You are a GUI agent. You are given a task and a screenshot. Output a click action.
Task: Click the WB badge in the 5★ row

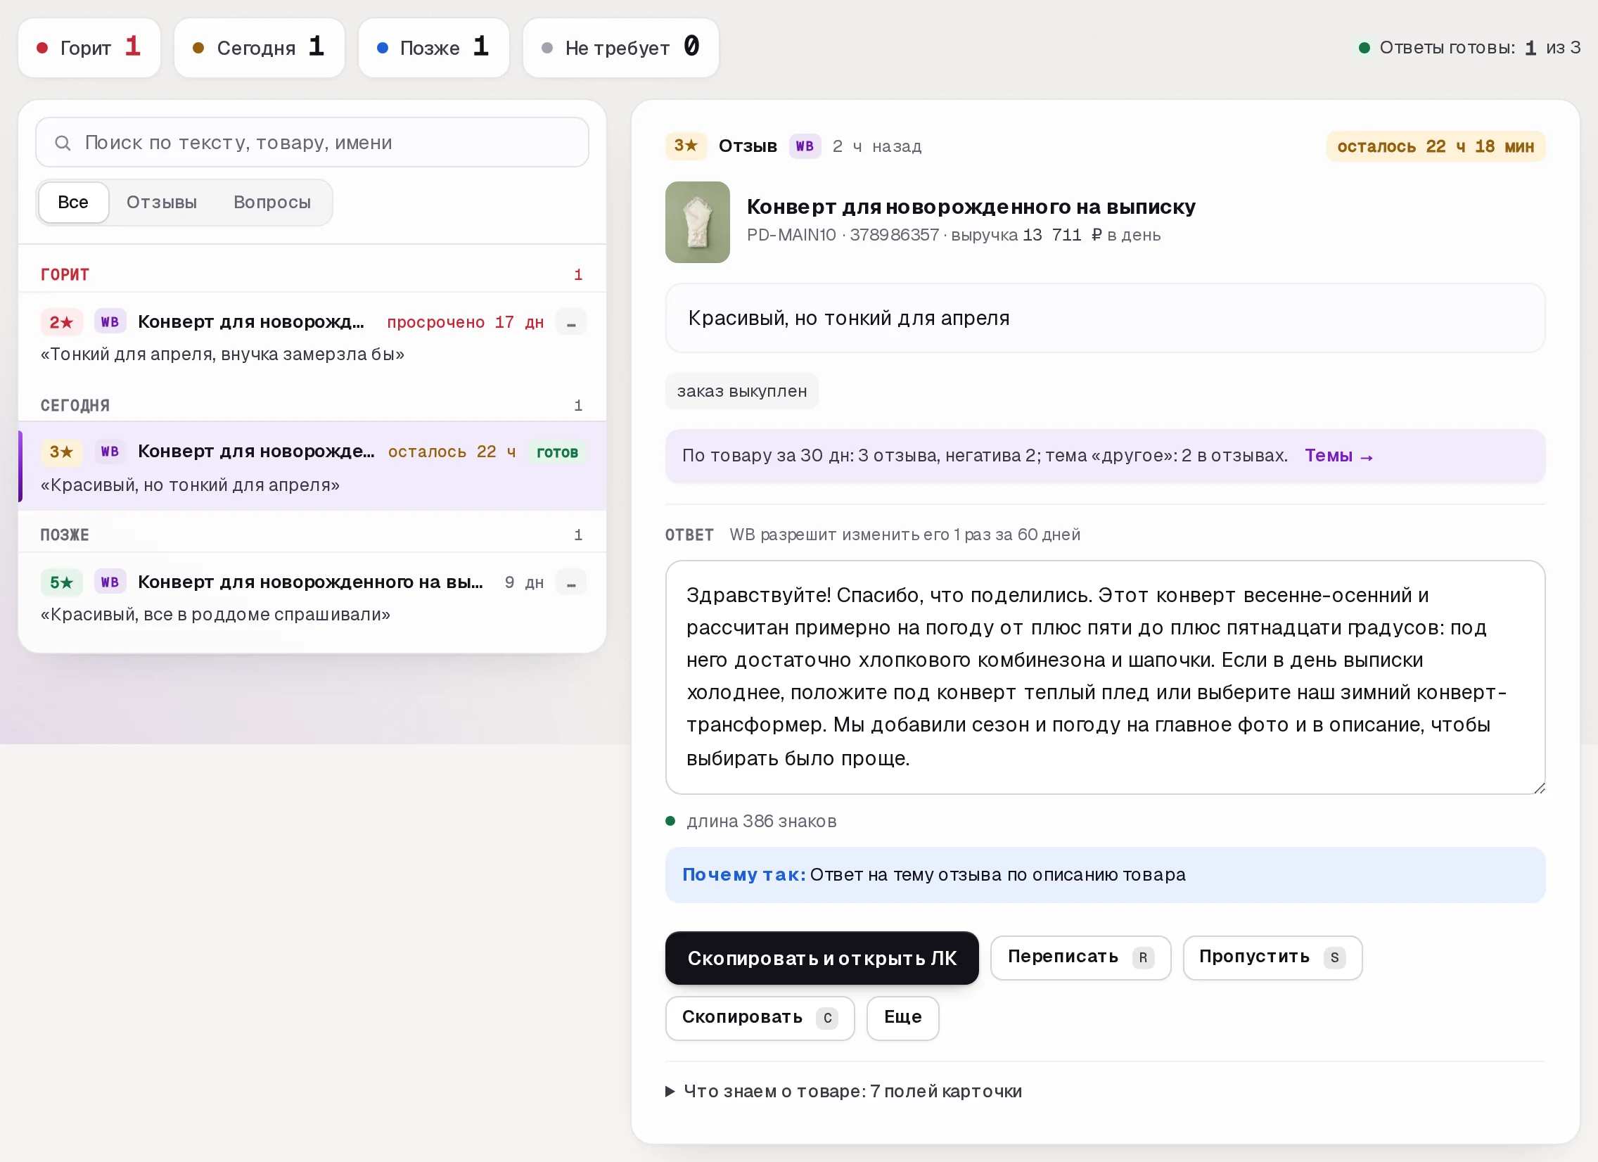pyautogui.click(x=110, y=582)
